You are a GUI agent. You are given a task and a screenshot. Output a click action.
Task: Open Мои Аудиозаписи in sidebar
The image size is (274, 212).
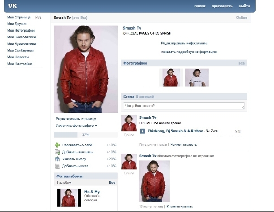point(21,44)
